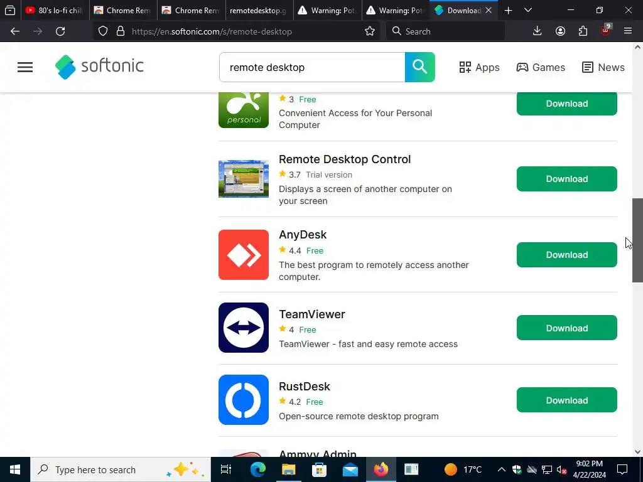This screenshot has width=643, height=482.
Task: Click the RustDesk app icon
Action: coord(244,400)
